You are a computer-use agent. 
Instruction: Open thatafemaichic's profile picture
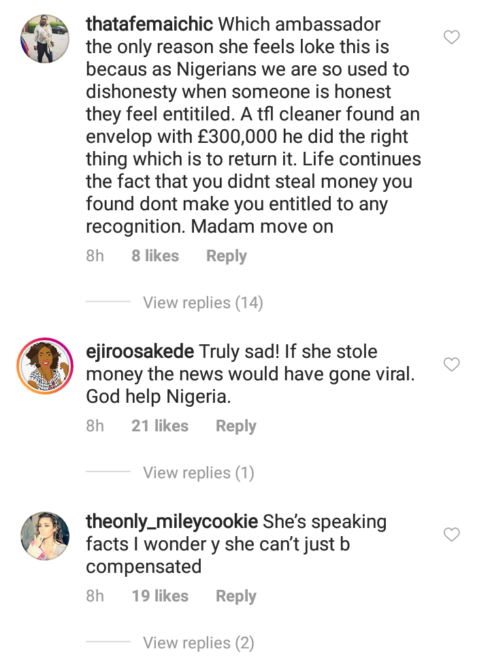[45, 39]
